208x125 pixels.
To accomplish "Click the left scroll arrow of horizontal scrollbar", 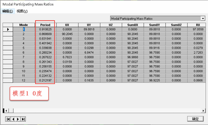I will pyautogui.click(x=6, y=110).
